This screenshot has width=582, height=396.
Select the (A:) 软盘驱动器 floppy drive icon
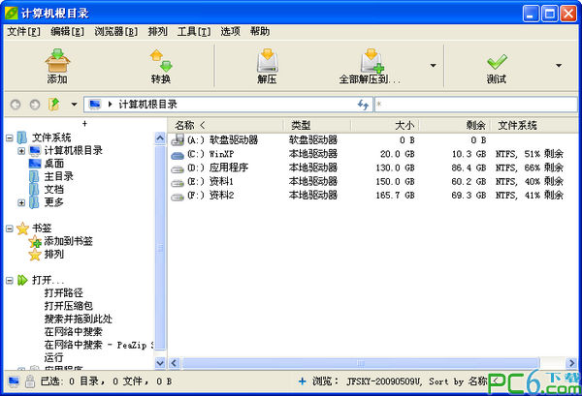pyautogui.click(x=178, y=140)
